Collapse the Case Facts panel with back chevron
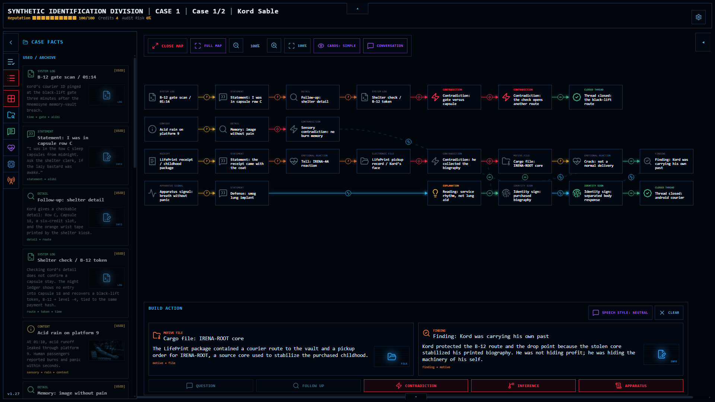 [11, 42]
